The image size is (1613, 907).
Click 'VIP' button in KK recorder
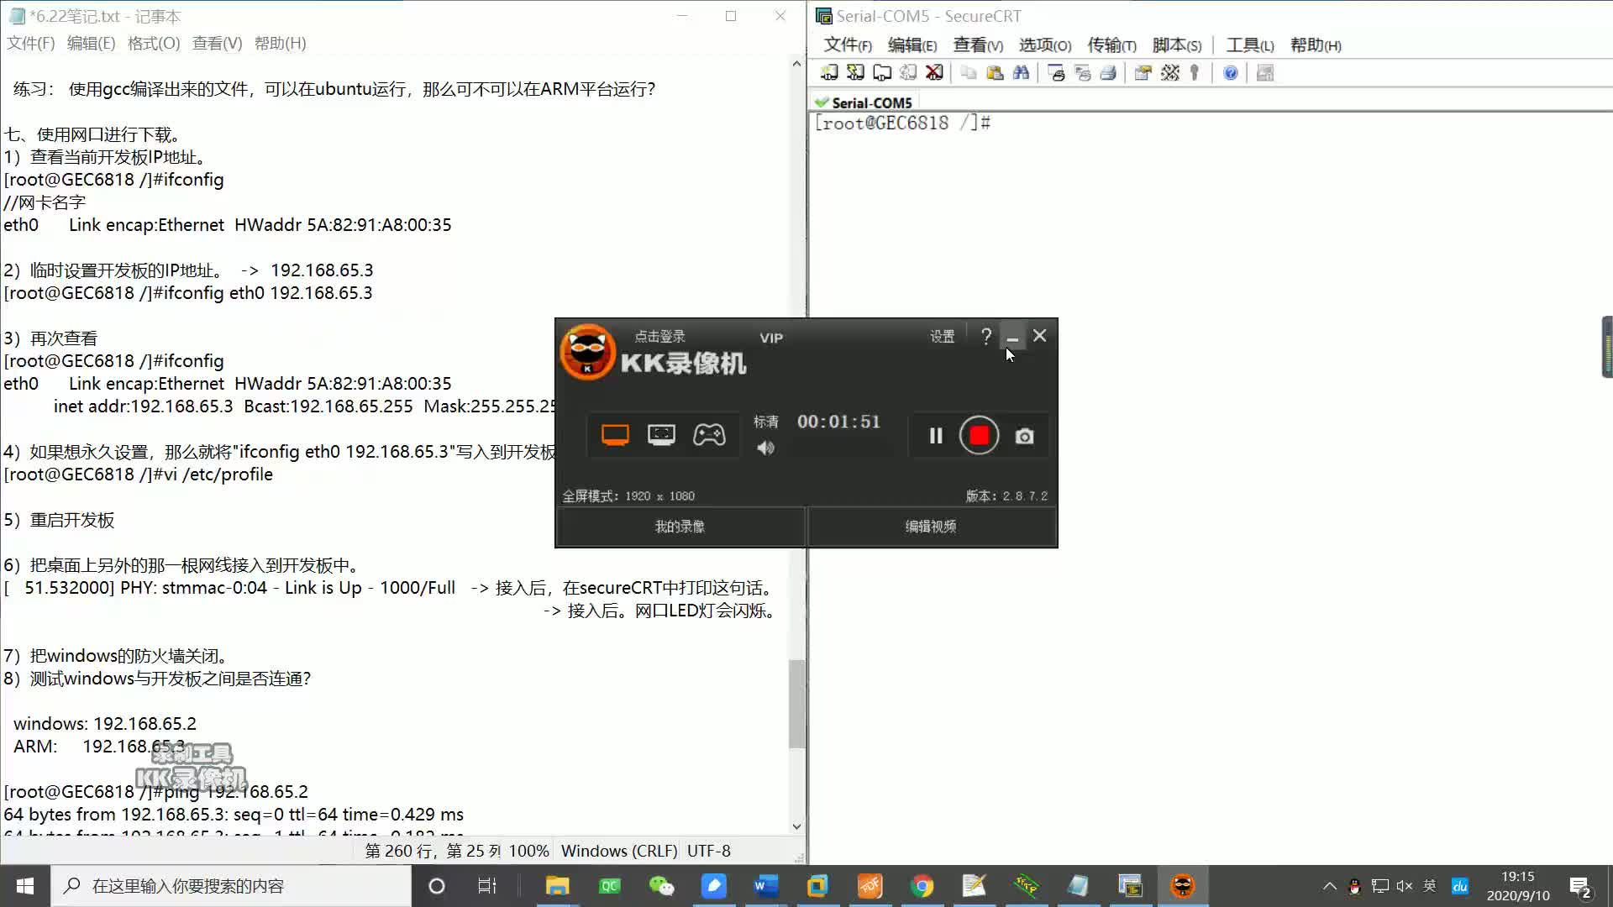(x=772, y=338)
